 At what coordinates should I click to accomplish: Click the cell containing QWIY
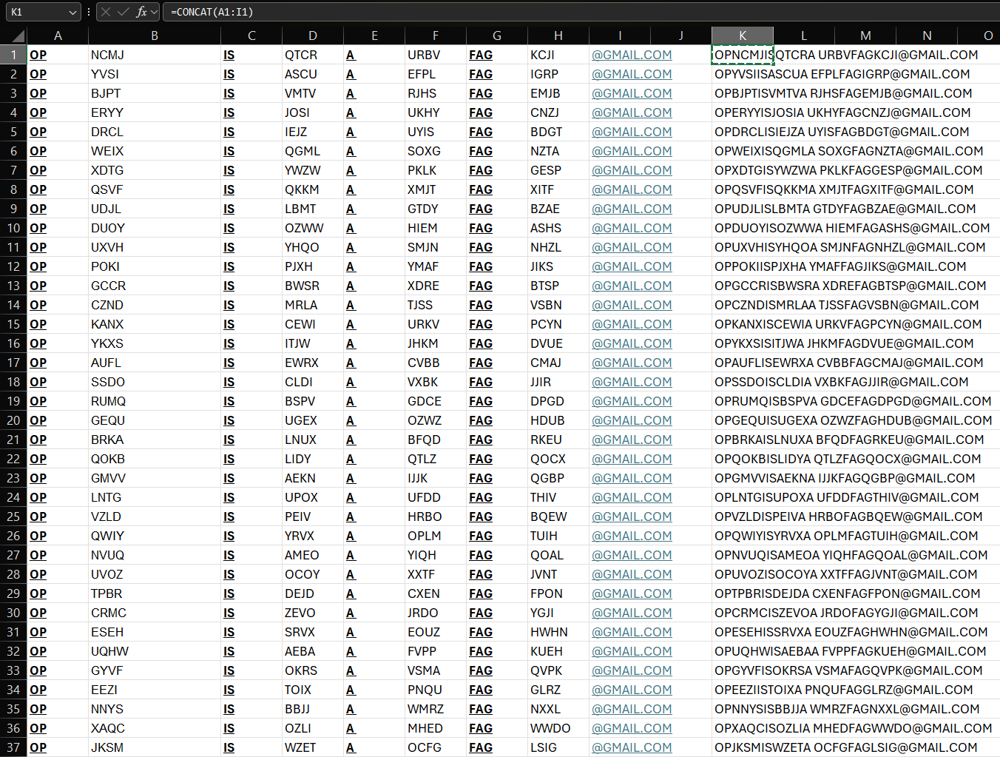[154, 536]
